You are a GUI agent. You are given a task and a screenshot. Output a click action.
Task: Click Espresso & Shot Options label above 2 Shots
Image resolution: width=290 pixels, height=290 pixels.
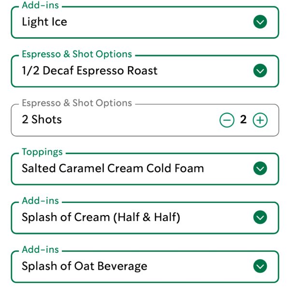77,103
